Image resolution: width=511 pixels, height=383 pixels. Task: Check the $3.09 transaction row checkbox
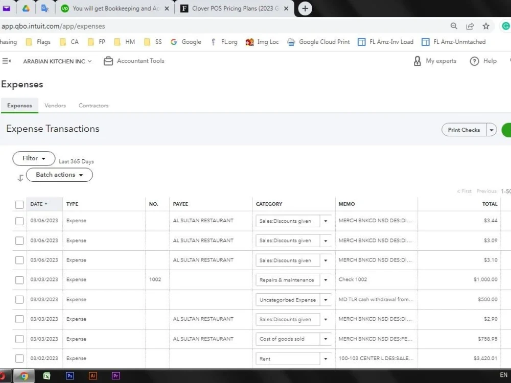click(x=19, y=241)
